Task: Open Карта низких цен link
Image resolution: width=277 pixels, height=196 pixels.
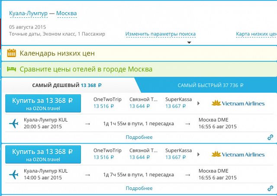Action: point(256,34)
